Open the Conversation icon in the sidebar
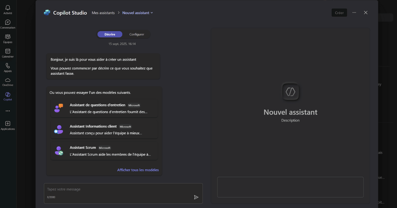Viewport: 397px width, 208px height. tap(7, 22)
